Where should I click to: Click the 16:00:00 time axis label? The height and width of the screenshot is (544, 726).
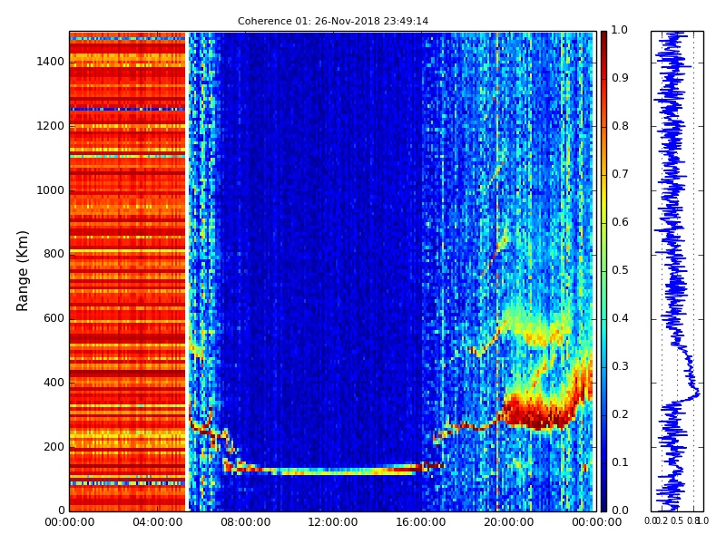click(x=421, y=522)
